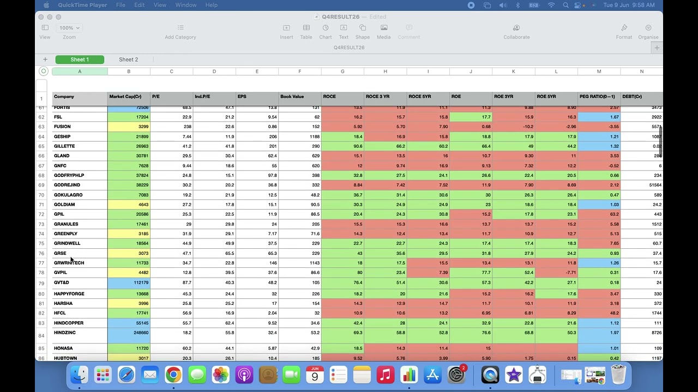This screenshot has width=698, height=392.
Task: Open FaceTime from the Dock
Action: coord(291,375)
